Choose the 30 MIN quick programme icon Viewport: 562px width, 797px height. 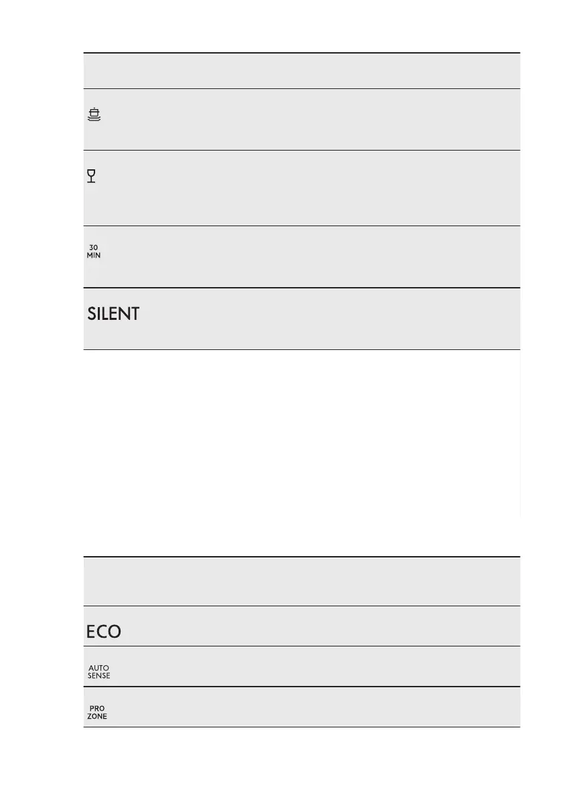[x=94, y=251]
